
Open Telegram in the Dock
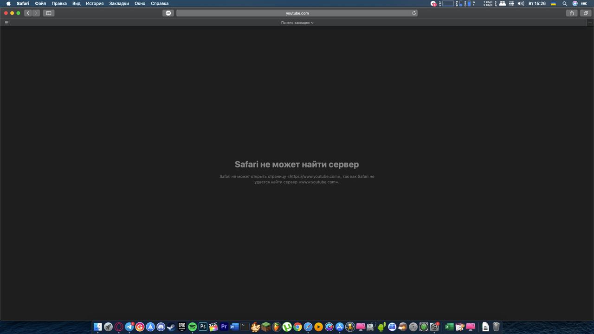pyautogui.click(x=129, y=327)
